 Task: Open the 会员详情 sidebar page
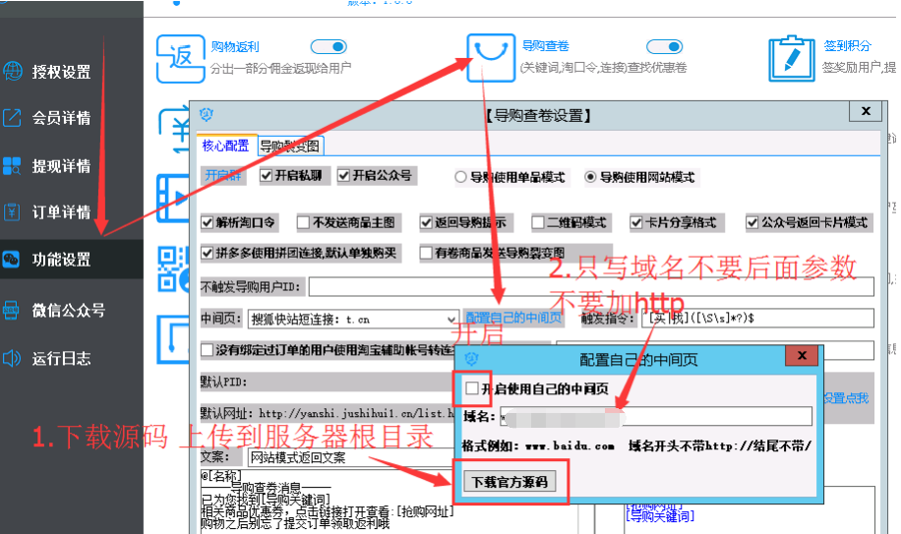61,118
